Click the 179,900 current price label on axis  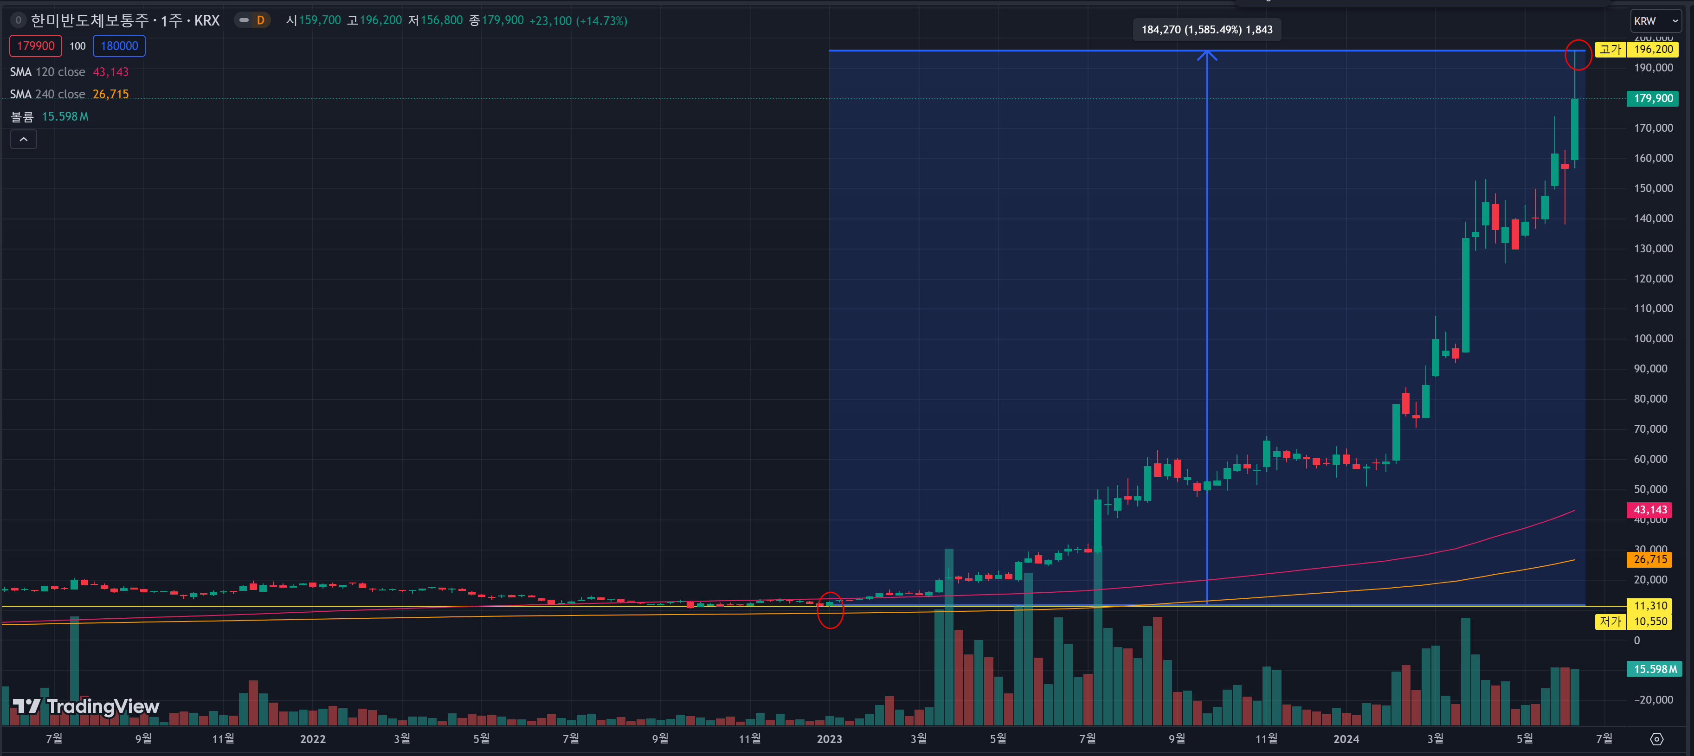point(1653,99)
